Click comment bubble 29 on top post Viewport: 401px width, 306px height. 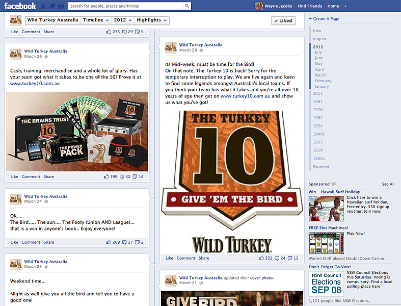click(x=124, y=32)
